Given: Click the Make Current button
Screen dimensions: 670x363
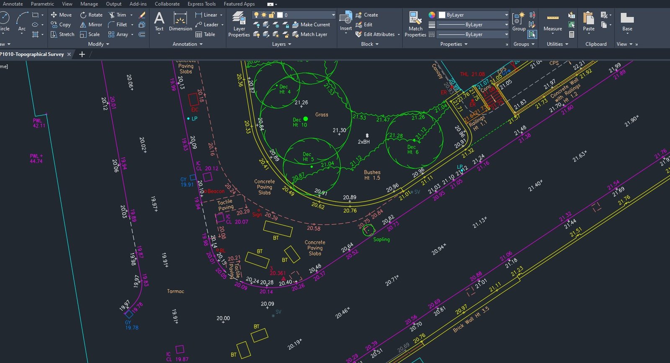Looking at the screenshot, I should [311, 25].
